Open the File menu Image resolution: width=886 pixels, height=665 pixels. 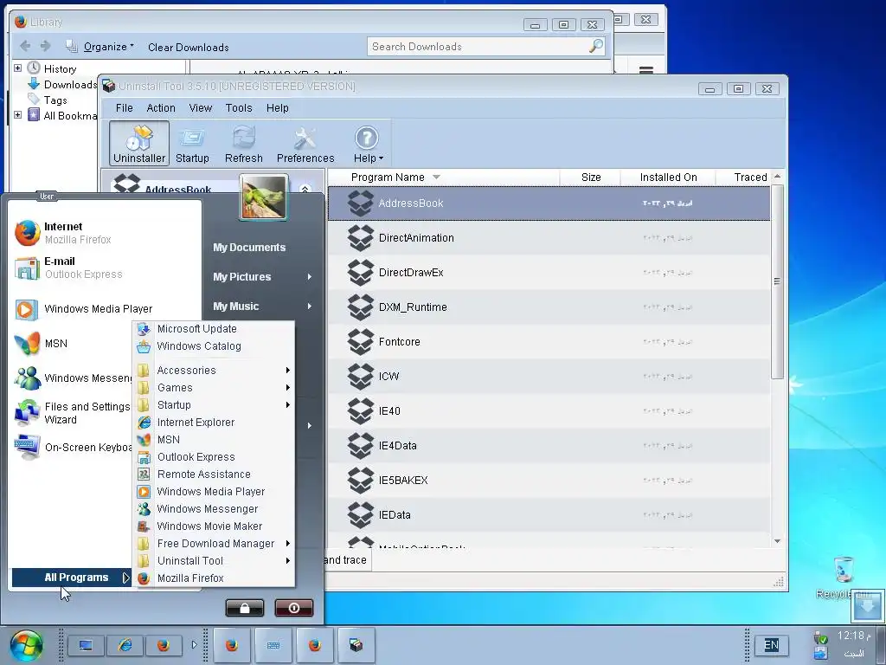point(125,108)
